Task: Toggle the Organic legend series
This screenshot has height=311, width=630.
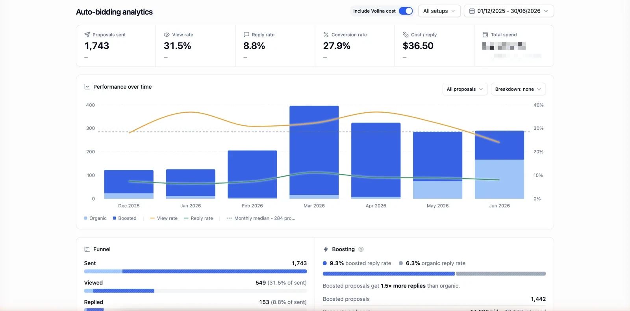Action: click(95, 218)
